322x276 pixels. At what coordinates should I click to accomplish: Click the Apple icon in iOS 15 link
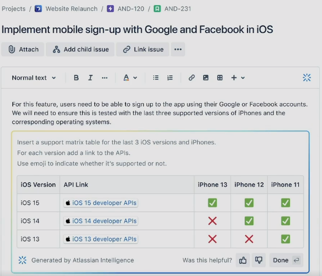(x=68, y=203)
